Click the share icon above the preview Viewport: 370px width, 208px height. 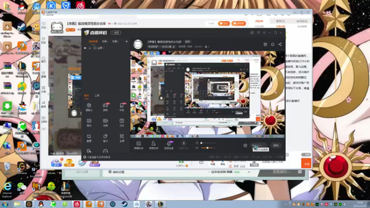pos(280,44)
